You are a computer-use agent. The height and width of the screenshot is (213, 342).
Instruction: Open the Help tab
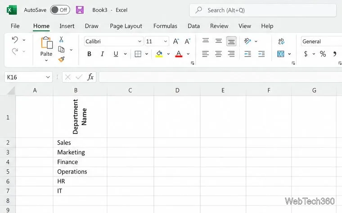click(x=267, y=26)
